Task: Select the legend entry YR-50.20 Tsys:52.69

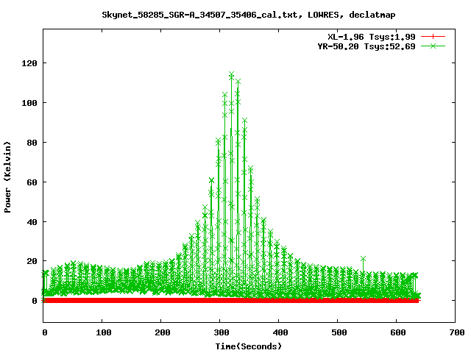Action: pyautogui.click(x=366, y=46)
